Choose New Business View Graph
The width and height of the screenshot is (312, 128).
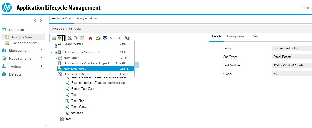click(96, 52)
